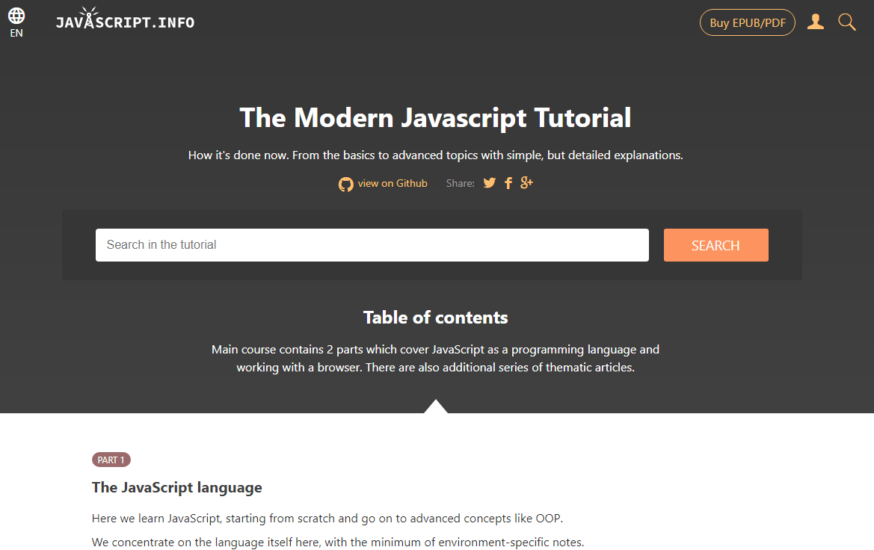
Task: Follow the 'view on Github' link
Action: pyautogui.click(x=393, y=183)
